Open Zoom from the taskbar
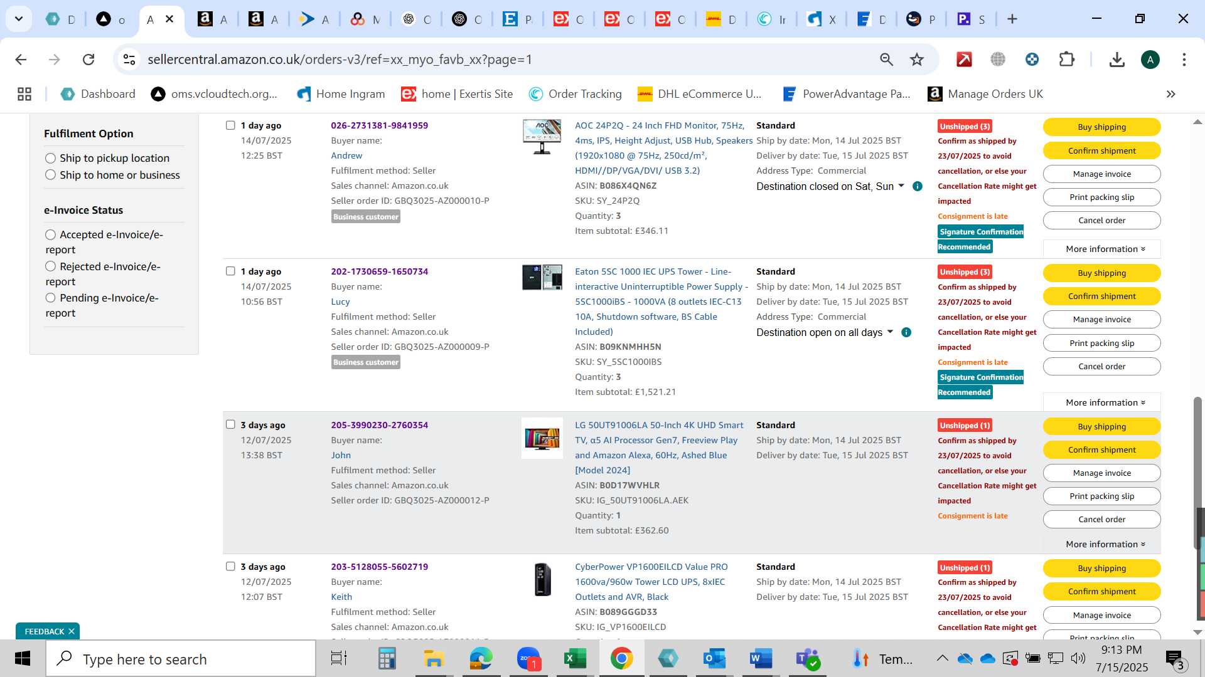The height and width of the screenshot is (677, 1205). pyautogui.click(x=528, y=659)
